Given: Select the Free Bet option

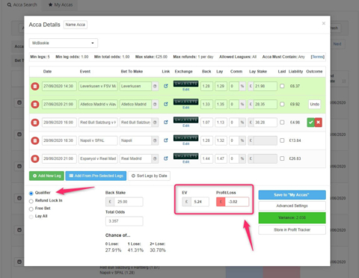Looking at the screenshot, I should [x=31, y=208].
